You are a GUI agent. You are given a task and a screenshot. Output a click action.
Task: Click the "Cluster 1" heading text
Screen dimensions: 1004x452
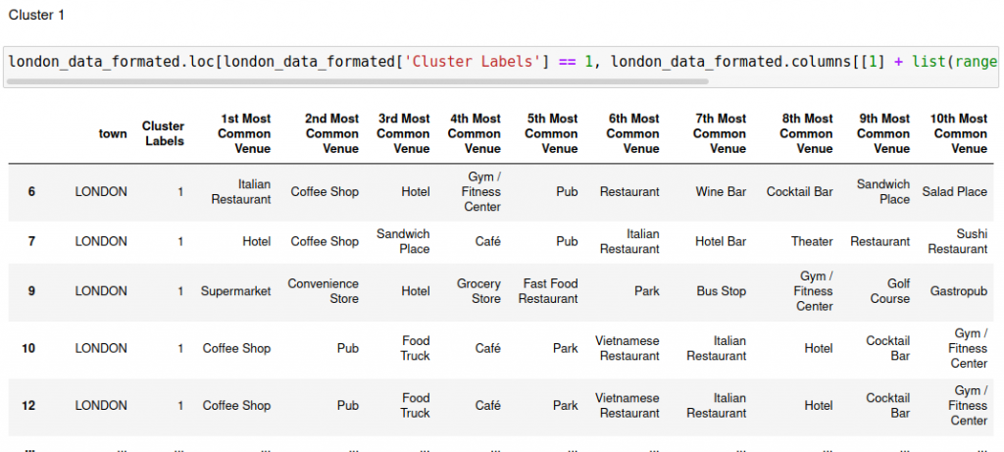click(x=33, y=15)
